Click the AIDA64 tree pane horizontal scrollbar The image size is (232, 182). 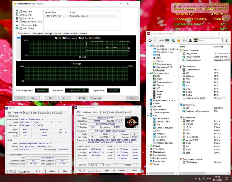pyautogui.click(x=161, y=173)
